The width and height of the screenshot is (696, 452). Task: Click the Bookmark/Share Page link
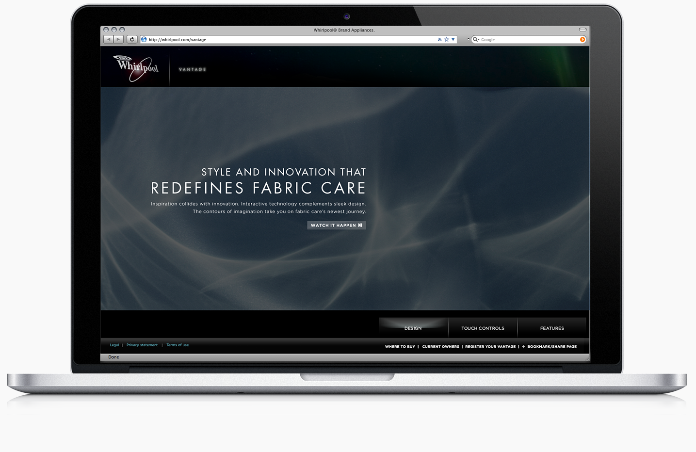pos(551,347)
